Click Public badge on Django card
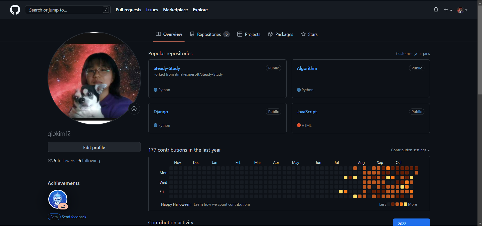Viewport: 482px width, 226px height. (273, 112)
